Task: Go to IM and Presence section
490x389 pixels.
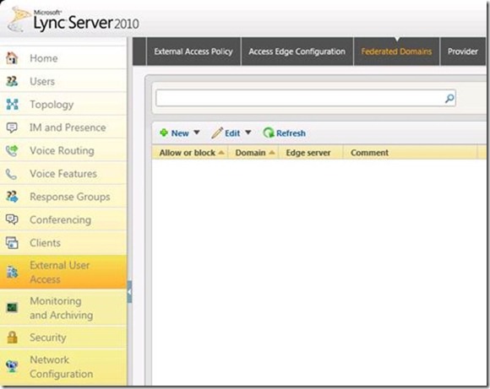Action: click(x=63, y=127)
